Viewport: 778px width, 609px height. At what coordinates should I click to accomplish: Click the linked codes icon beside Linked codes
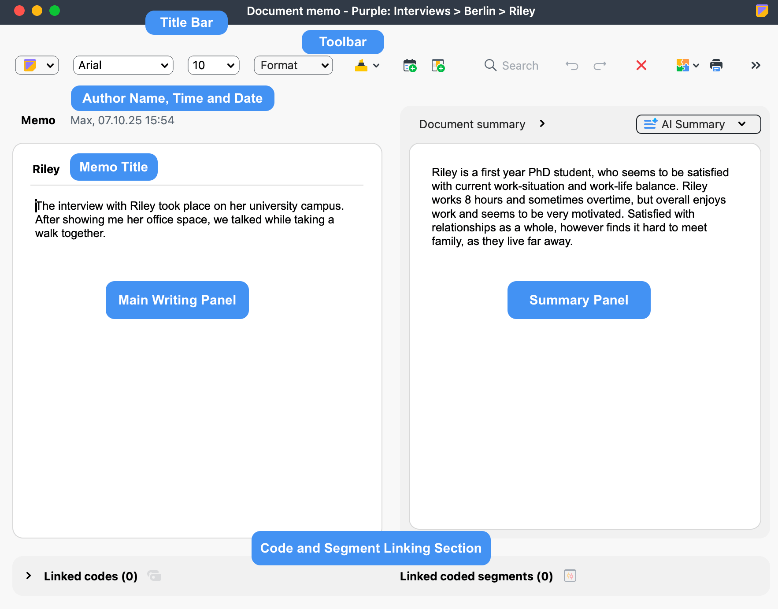(x=154, y=576)
